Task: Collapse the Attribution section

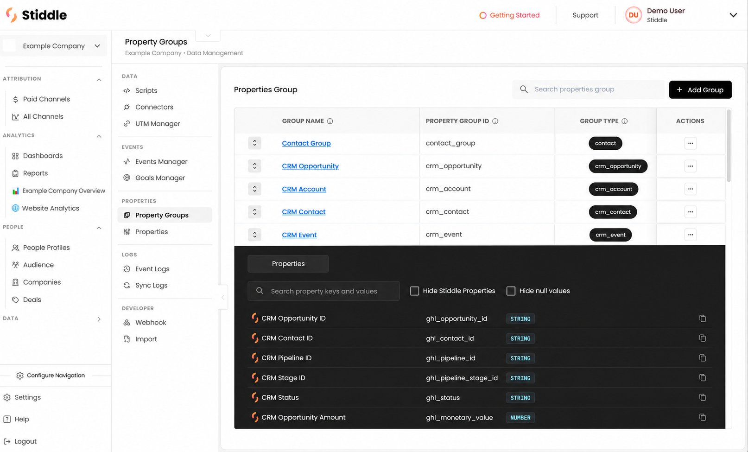Action: click(x=99, y=80)
